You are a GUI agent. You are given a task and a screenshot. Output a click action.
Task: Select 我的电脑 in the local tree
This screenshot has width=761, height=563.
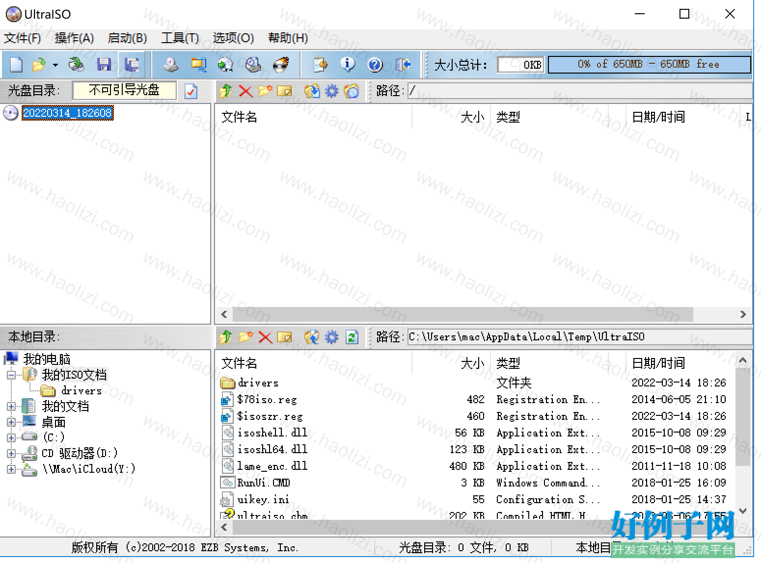pyautogui.click(x=47, y=359)
